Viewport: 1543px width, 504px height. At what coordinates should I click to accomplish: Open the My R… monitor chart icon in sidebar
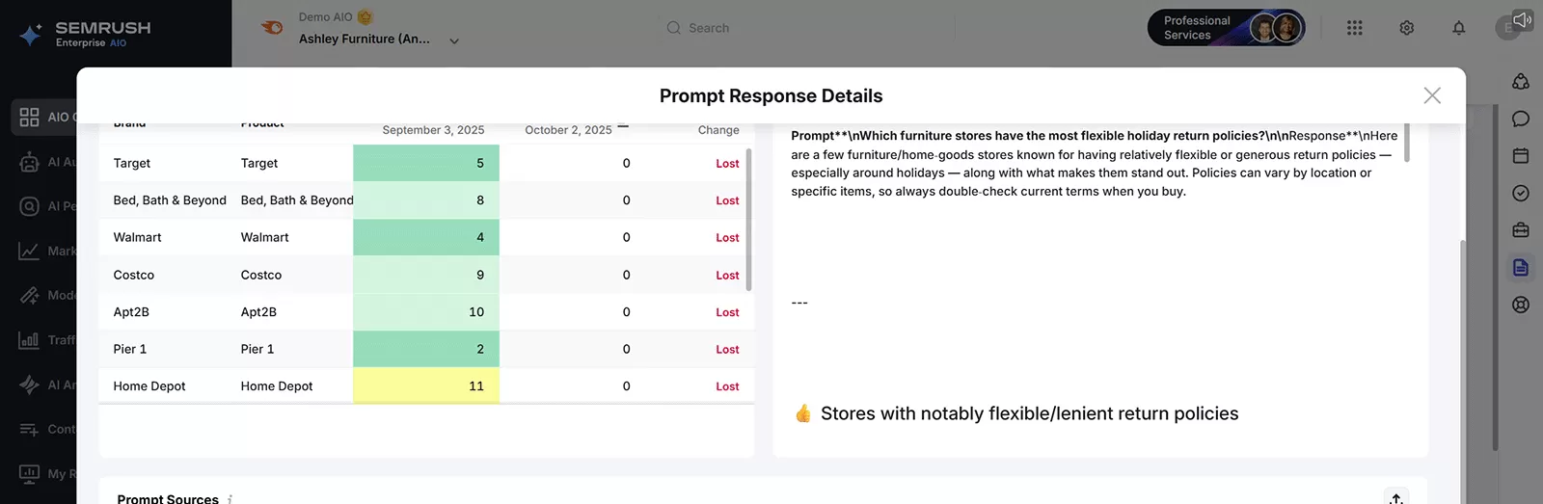point(30,473)
